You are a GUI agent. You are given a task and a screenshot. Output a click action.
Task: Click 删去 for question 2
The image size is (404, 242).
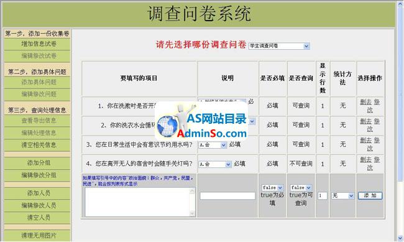point(366,121)
